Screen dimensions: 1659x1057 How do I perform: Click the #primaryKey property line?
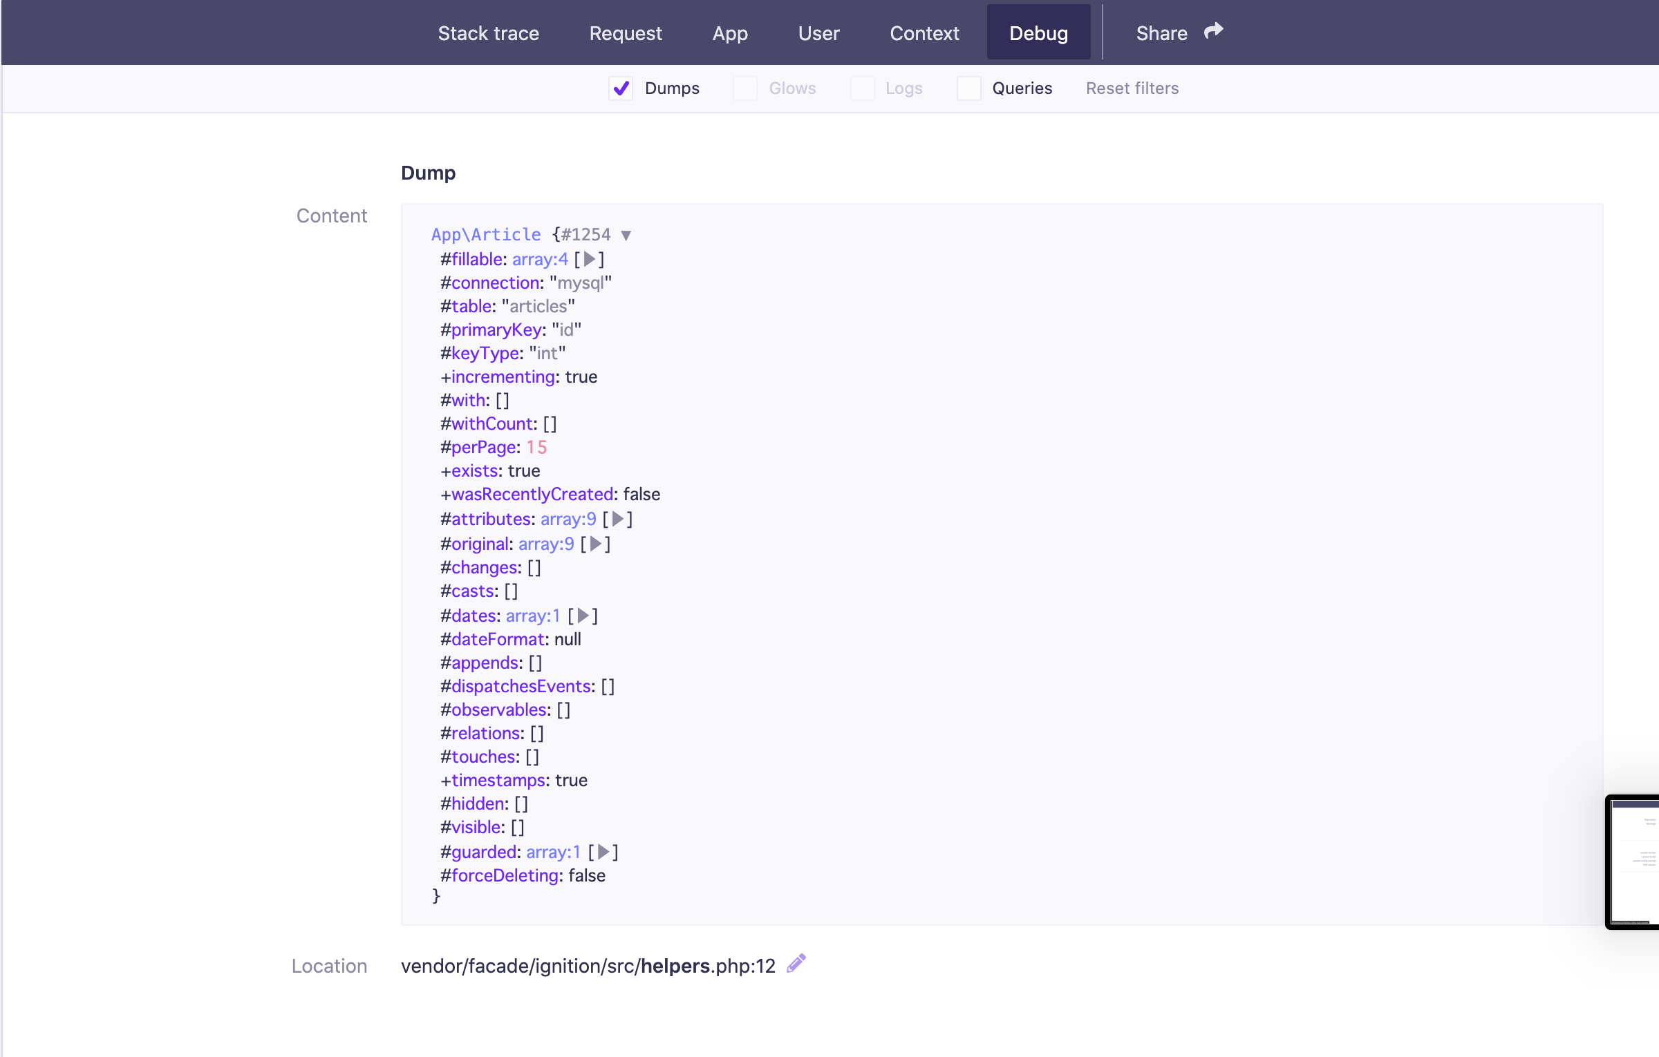[511, 330]
